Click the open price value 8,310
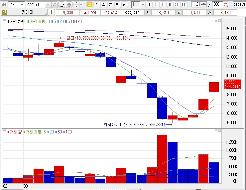Image resolution: width=246 pixels, height=190 pixels. click(x=164, y=13)
